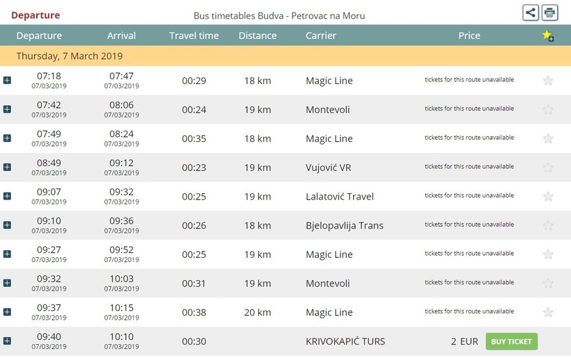The height and width of the screenshot is (358, 571).
Task: Expand details for the 07:18 departure
Action: click(7, 80)
